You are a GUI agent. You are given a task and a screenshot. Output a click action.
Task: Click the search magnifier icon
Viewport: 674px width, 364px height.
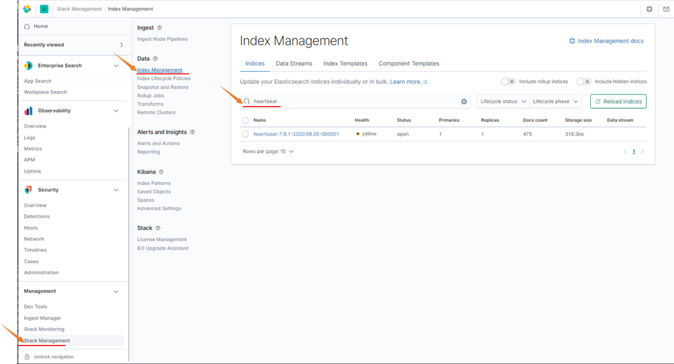click(247, 102)
